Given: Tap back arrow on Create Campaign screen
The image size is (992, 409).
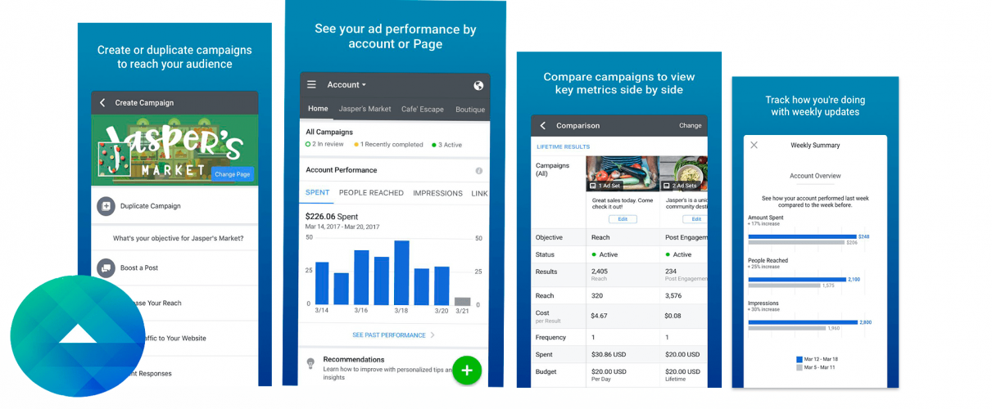Looking at the screenshot, I should pyautogui.click(x=102, y=103).
